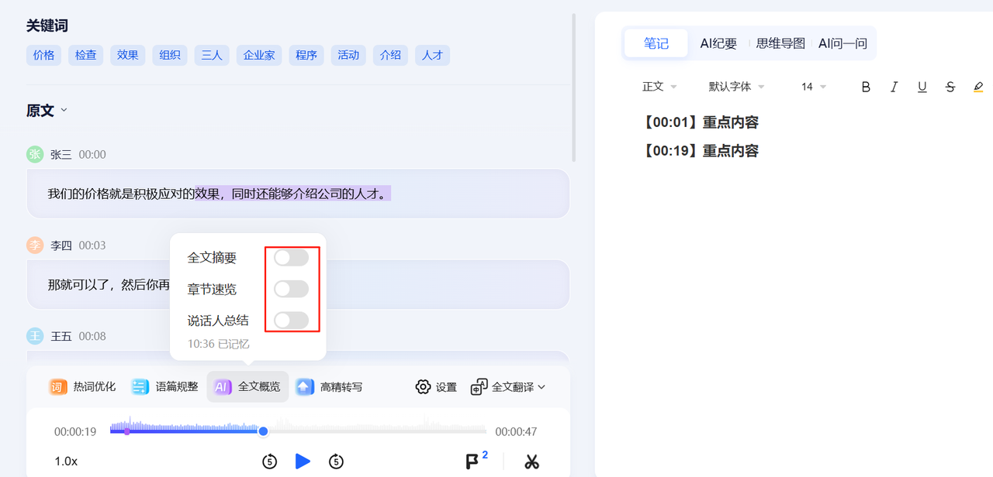
Task: Toggle the 全文摘要 switch
Action: click(291, 258)
